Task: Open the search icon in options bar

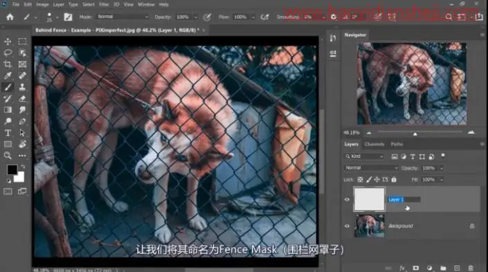Action: [449, 17]
